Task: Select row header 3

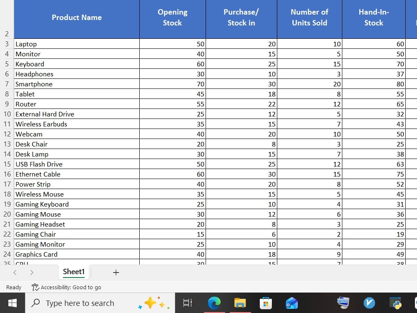Action: [x=7, y=44]
